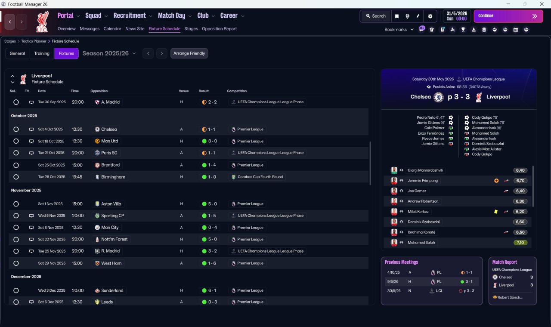Click the Search button

(x=376, y=16)
